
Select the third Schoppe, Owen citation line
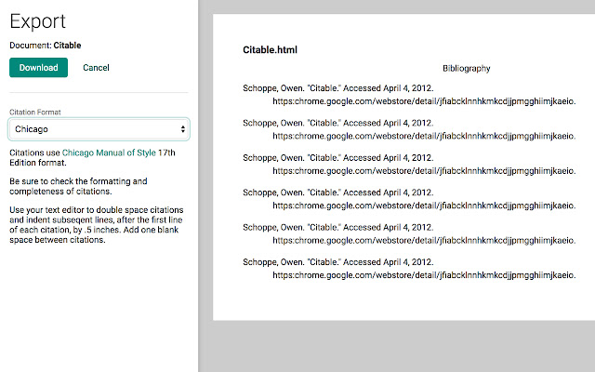click(x=337, y=159)
